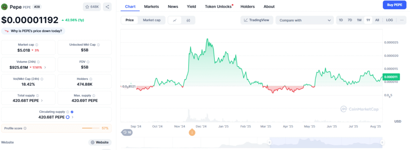Toggle the LOG scale option

click(x=389, y=20)
